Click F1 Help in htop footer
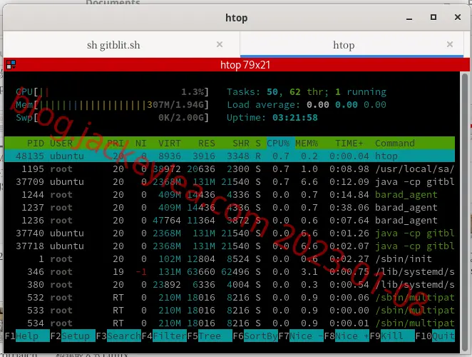 (27, 336)
